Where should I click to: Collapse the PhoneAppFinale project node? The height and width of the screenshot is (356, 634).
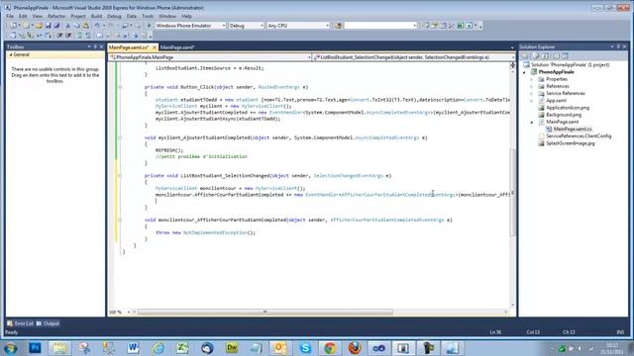[x=525, y=72]
